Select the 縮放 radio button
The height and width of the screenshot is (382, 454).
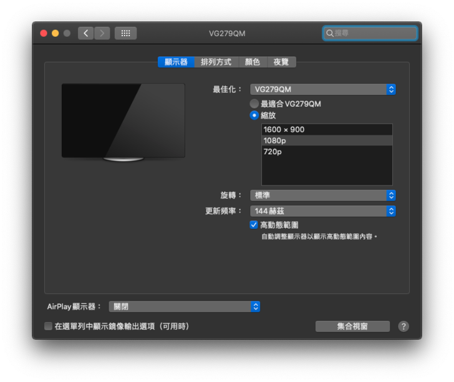click(x=254, y=115)
